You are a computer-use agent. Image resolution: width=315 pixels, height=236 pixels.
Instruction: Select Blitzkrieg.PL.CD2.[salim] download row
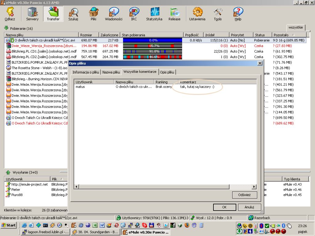(155, 57)
